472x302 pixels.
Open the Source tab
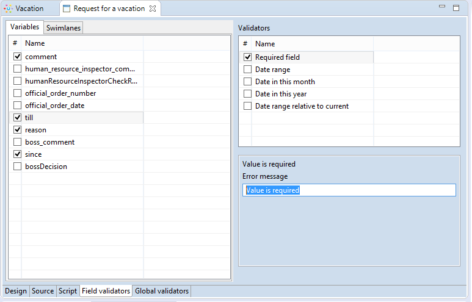[x=43, y=291]
